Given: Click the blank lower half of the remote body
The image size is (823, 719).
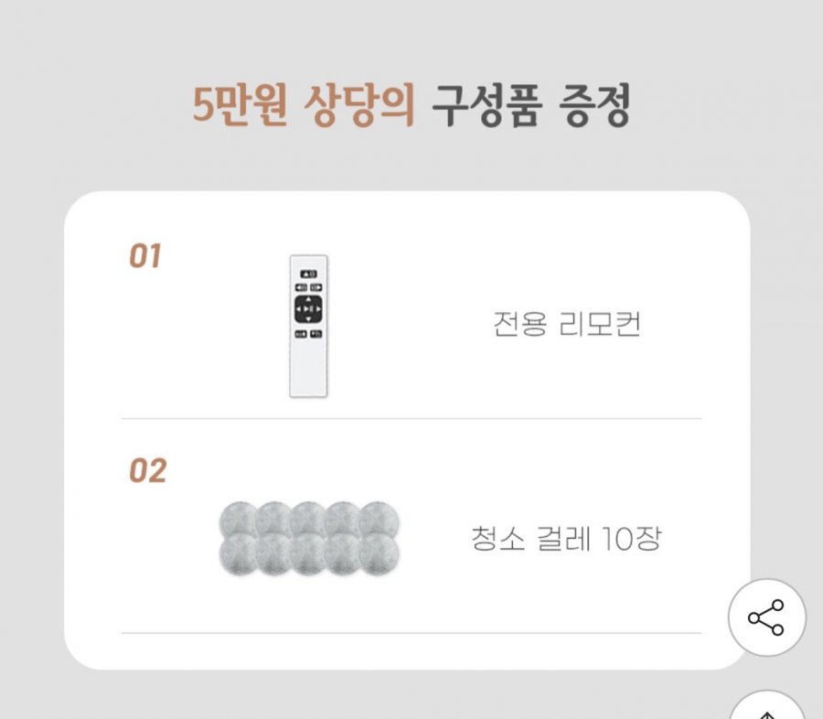Looking at the screenshot, I should tap(308, 369).
